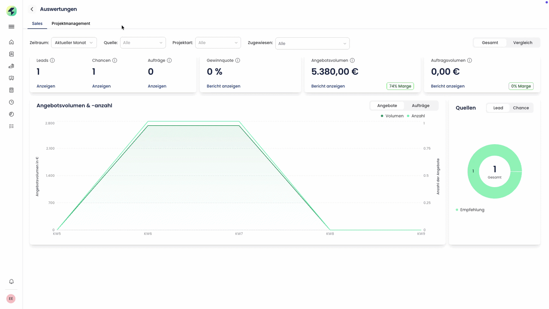The image size is (549, 309).
Task: Click the 0,00 € Auftragsvolumen value
Action: click(x=445, y=72)
